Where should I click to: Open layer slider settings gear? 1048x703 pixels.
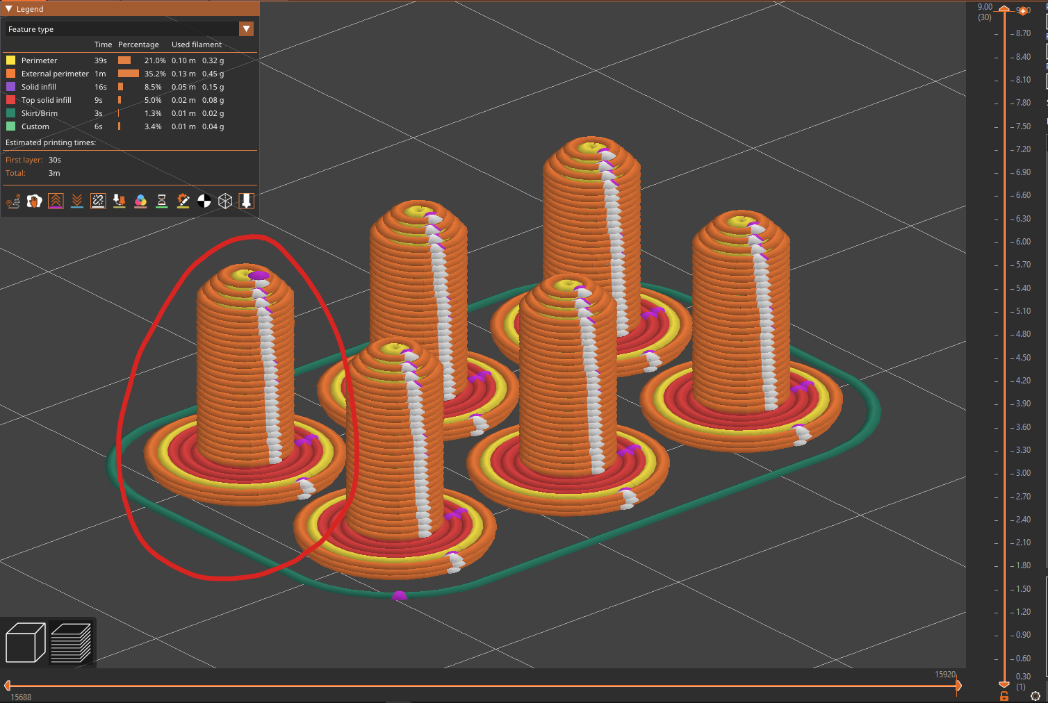coord(1035,696)
